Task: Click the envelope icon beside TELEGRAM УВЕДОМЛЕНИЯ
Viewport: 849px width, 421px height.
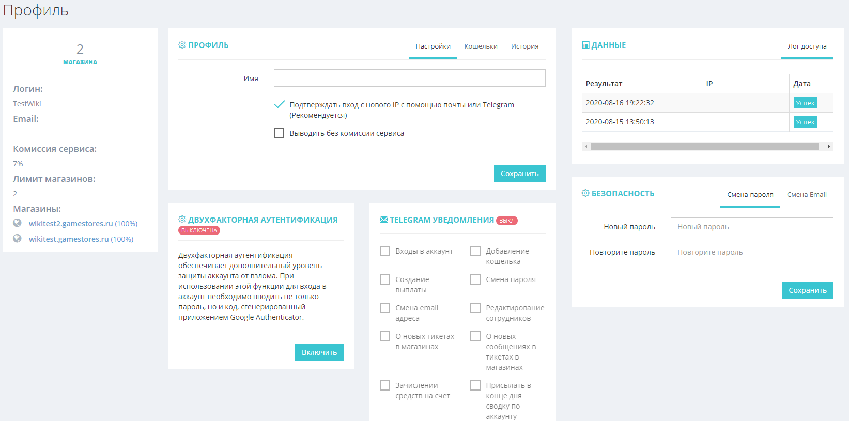Action: coord(384,220)
